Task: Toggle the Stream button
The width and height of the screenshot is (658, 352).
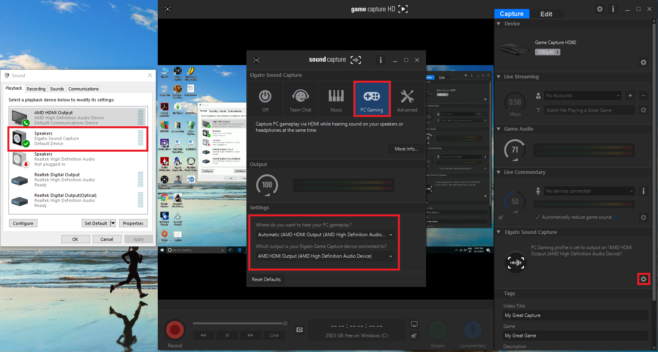Action: tap(438, 330)
